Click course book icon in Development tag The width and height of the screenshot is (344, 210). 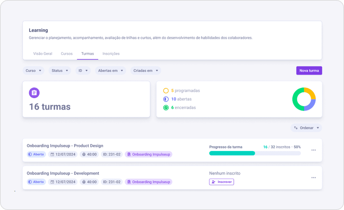[129, 182]
